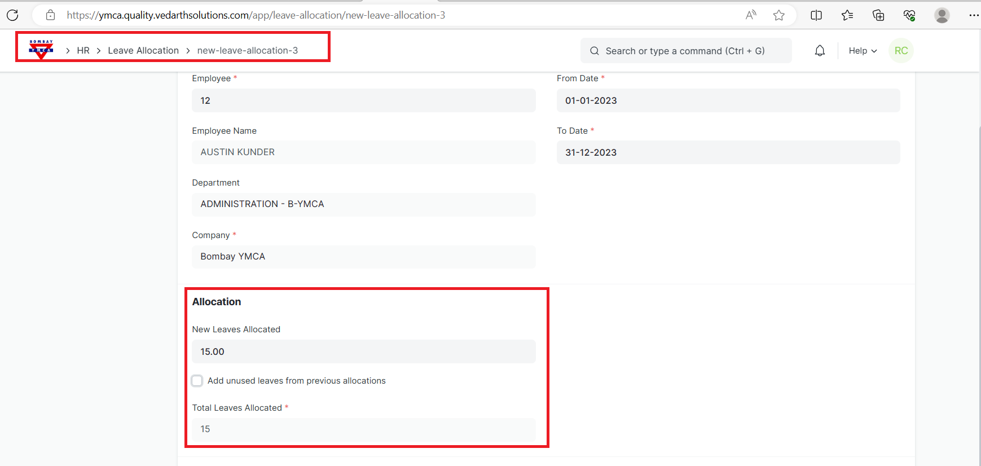The width and height of the screenshot is (981, 466).
Task: Navigate to Leave Allocation breadcrumb
Action: [x=143, y=50]
